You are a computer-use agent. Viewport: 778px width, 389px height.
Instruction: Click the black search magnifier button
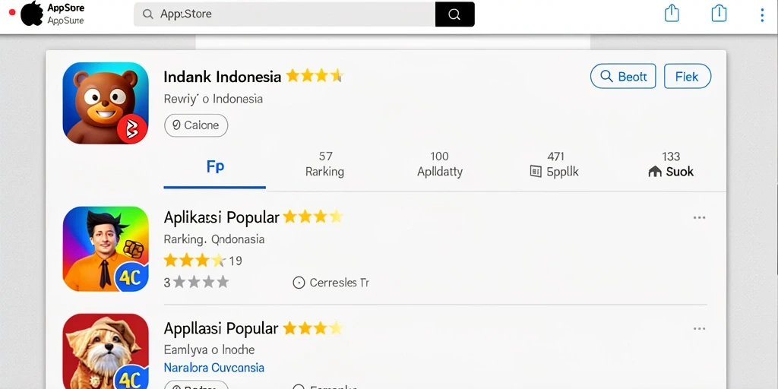point(454,14)
